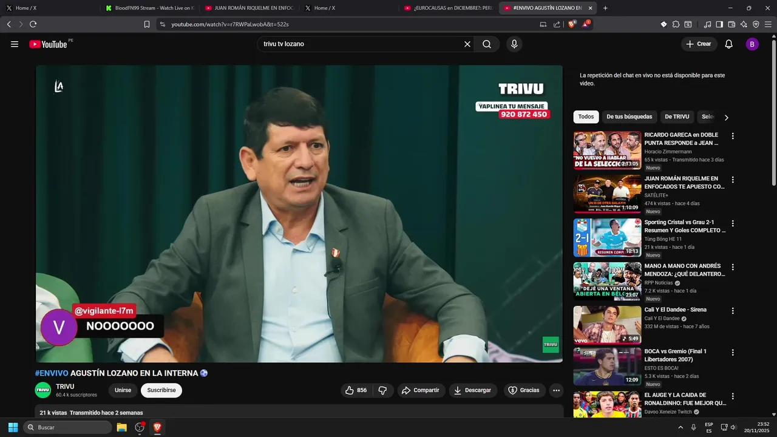Open File Explorer from the taskbar
Screen dimensions: 777x437
[x=121, y=427]
